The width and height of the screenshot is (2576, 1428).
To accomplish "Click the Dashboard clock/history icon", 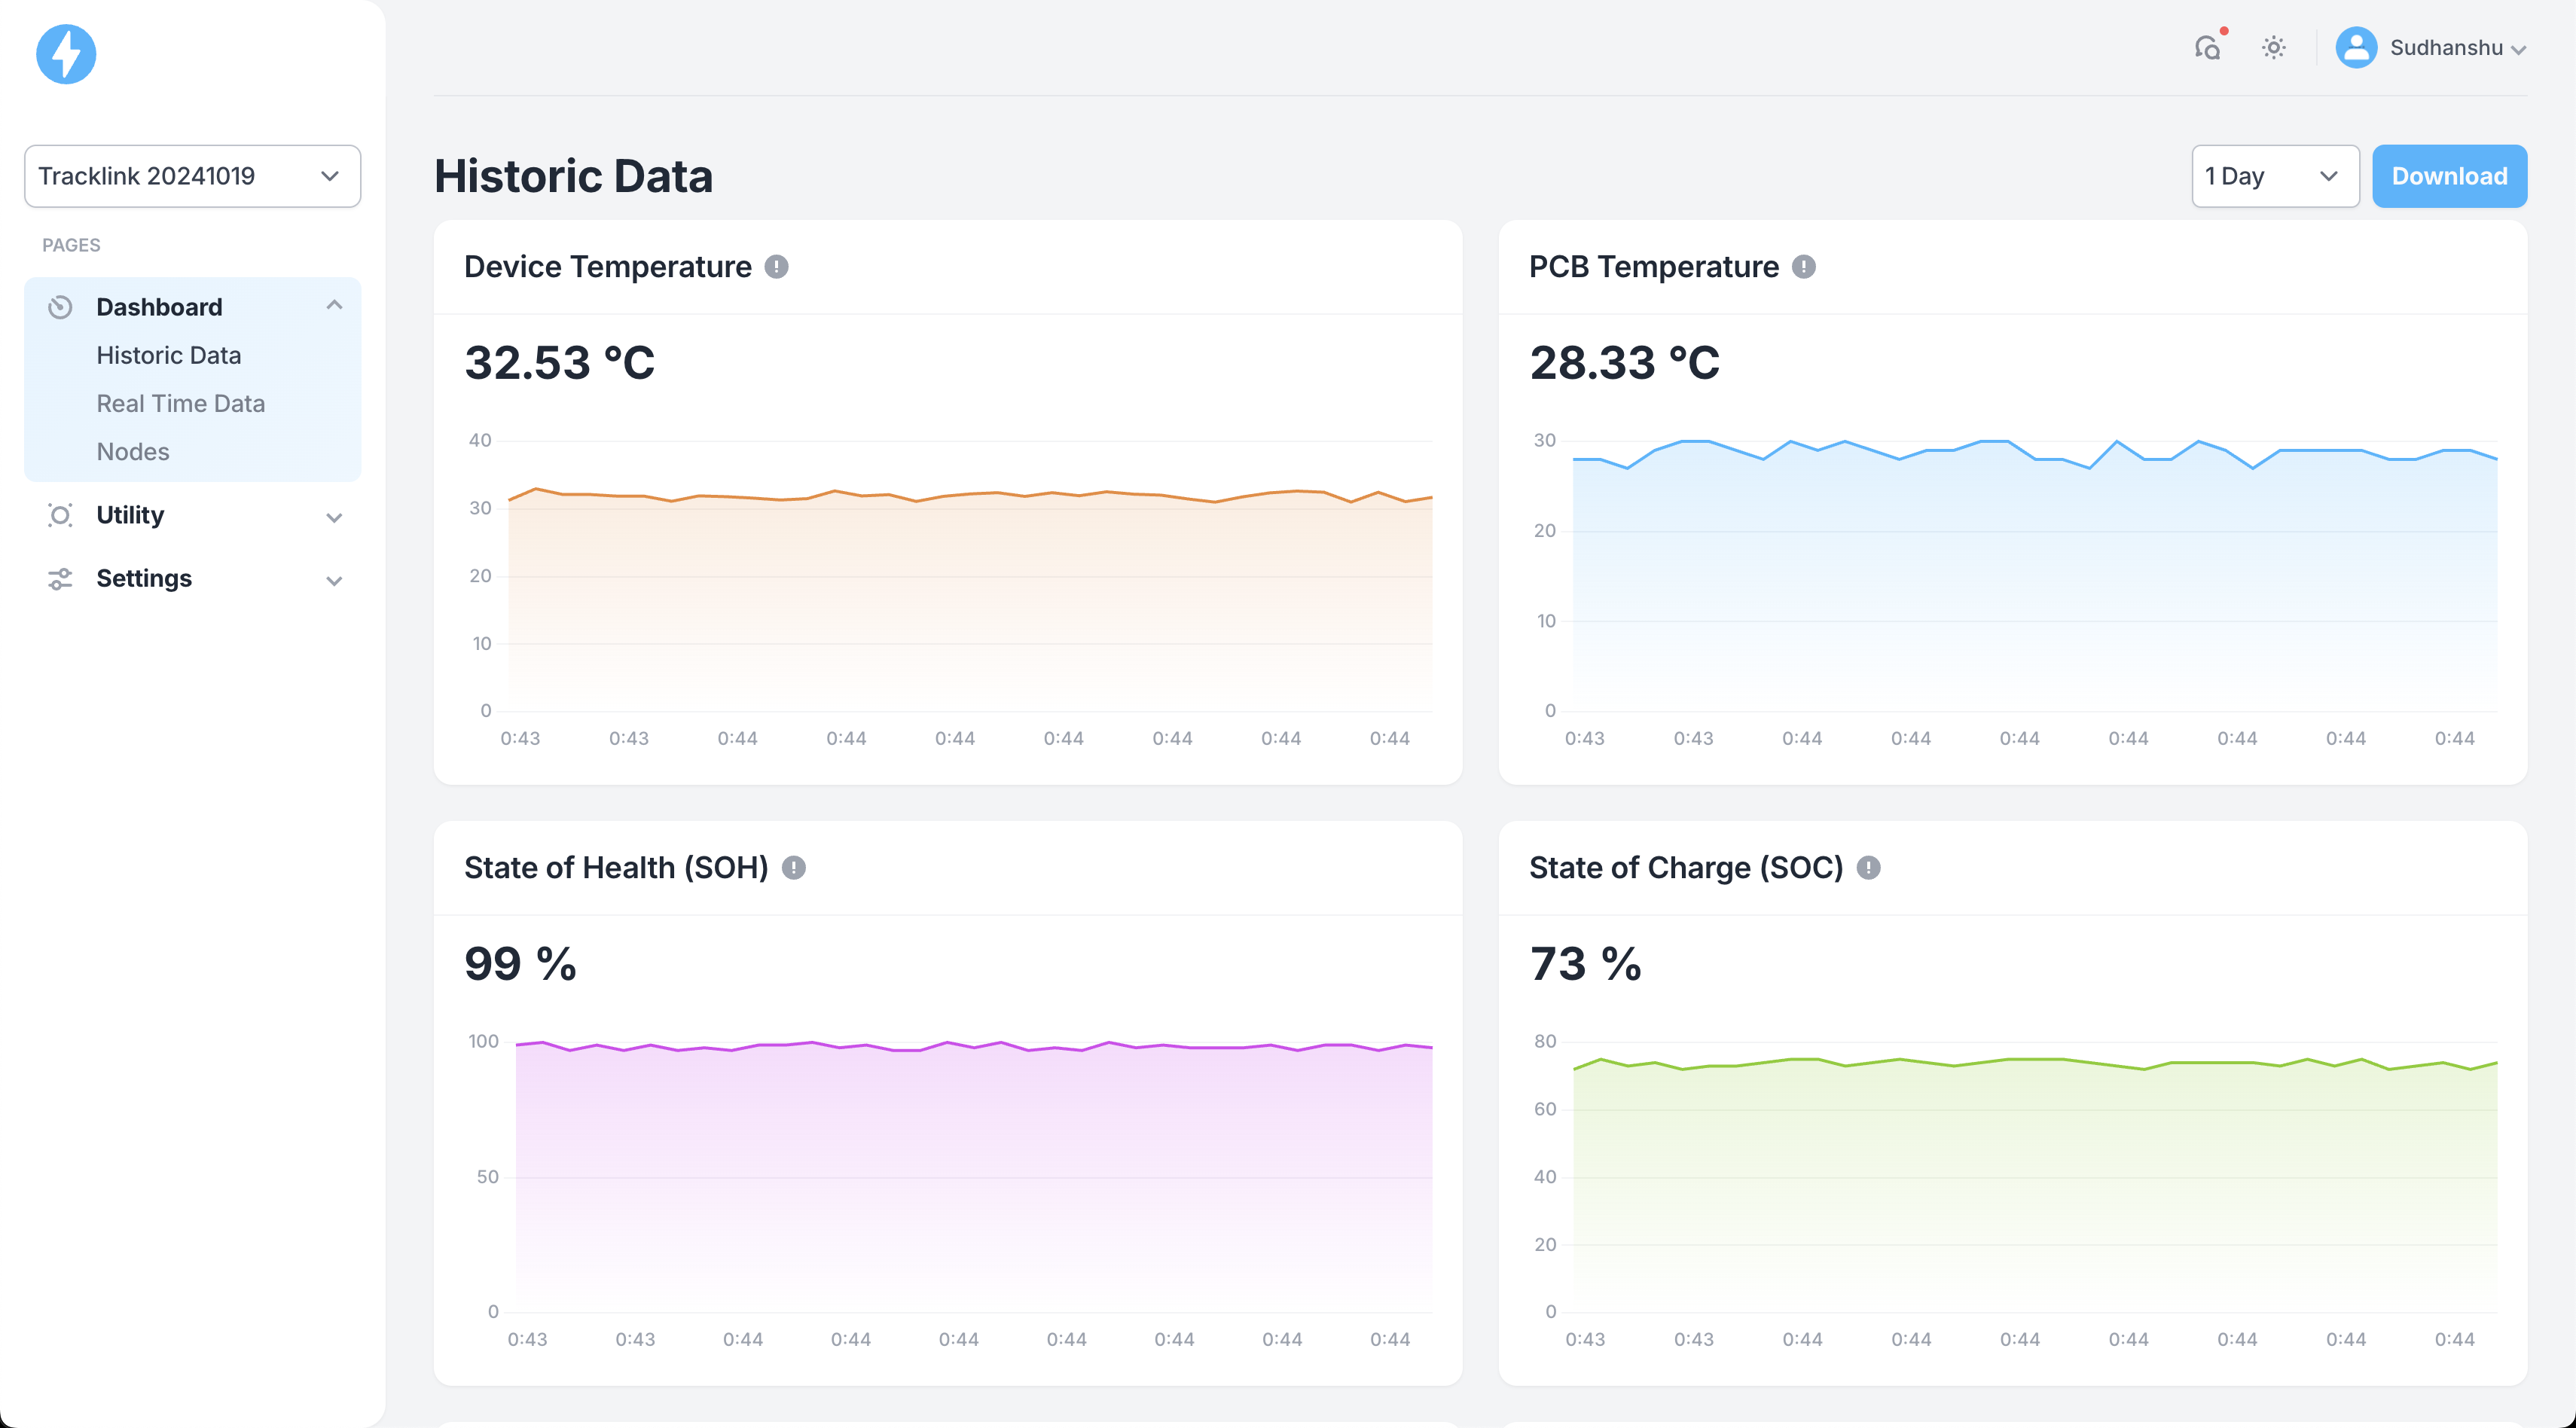I will pos(60,308).
